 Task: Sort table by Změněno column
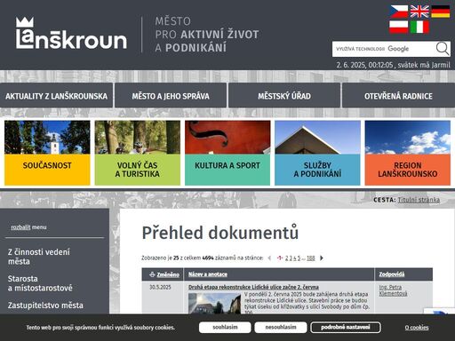pos(168,274)
